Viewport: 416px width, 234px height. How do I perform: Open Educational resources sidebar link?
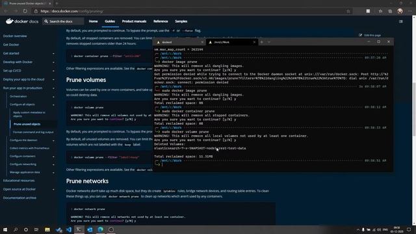tap(19, 181)
